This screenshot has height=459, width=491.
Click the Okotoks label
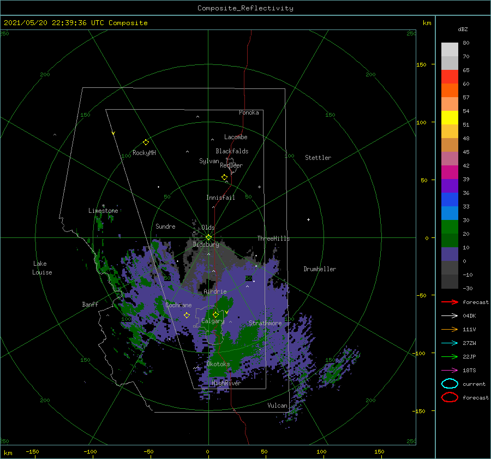tap(219, 363)
